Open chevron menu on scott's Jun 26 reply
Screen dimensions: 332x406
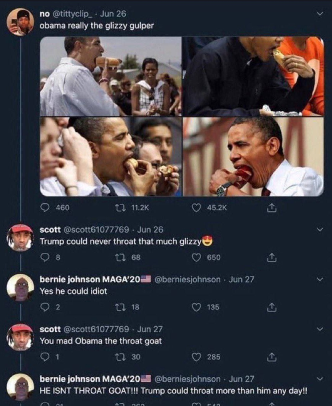point(320,230)
